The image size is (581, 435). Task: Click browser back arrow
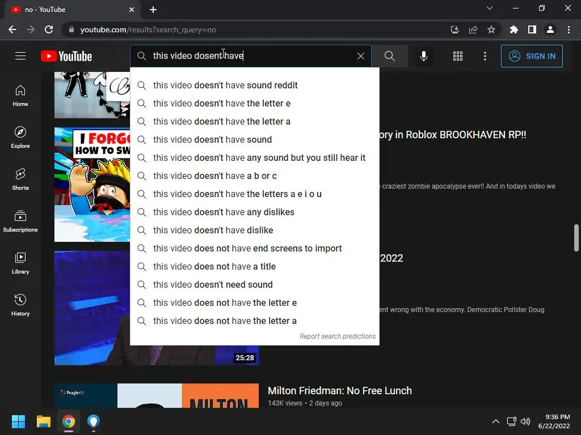tap(12, 29)
